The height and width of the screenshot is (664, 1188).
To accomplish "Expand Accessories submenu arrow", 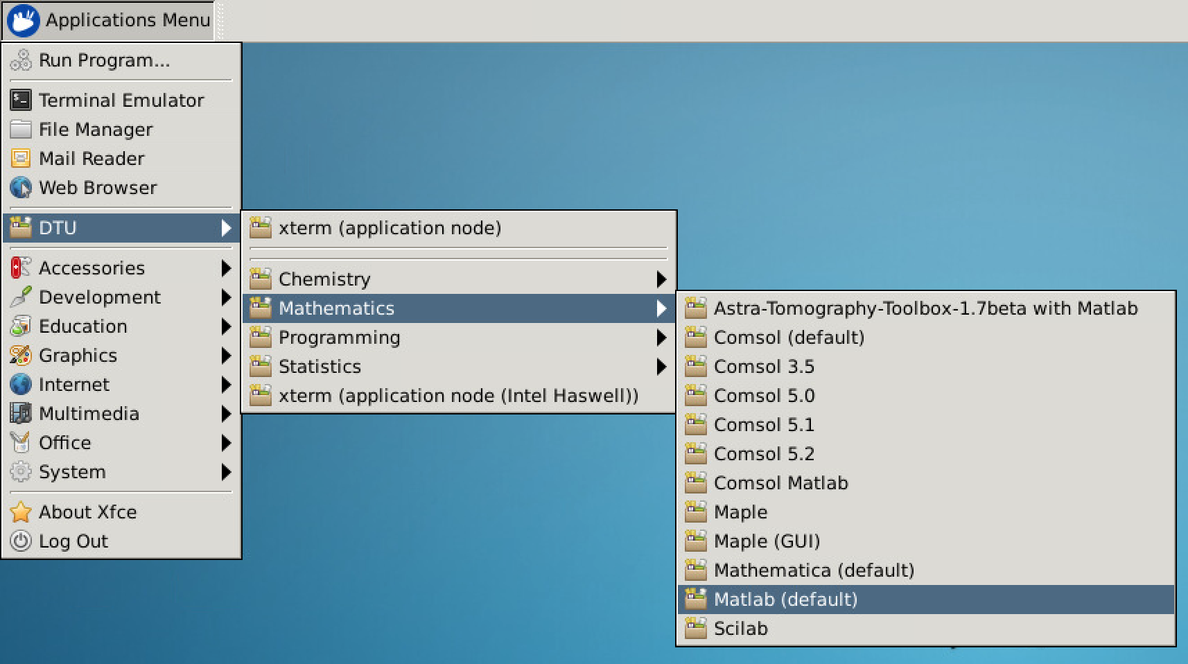I will (226, 268).
